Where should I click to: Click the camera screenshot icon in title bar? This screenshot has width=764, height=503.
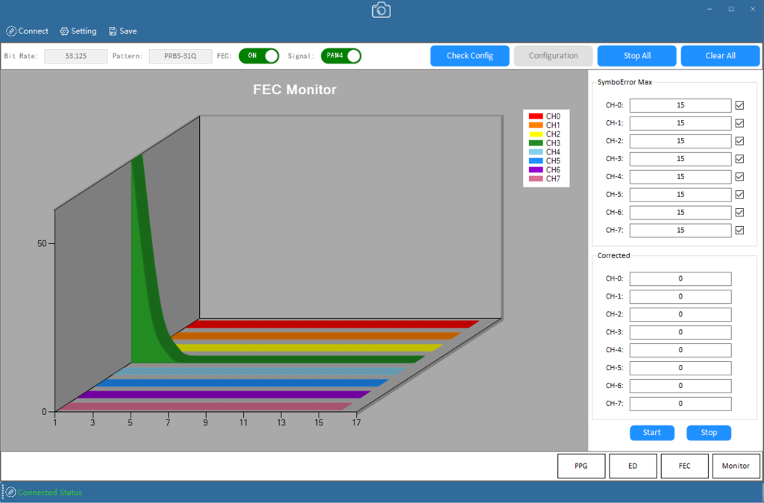tap(381, 10)
